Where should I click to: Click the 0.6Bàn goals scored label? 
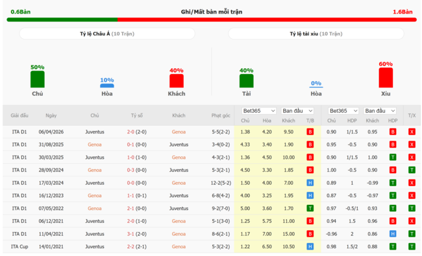[21, 12]
